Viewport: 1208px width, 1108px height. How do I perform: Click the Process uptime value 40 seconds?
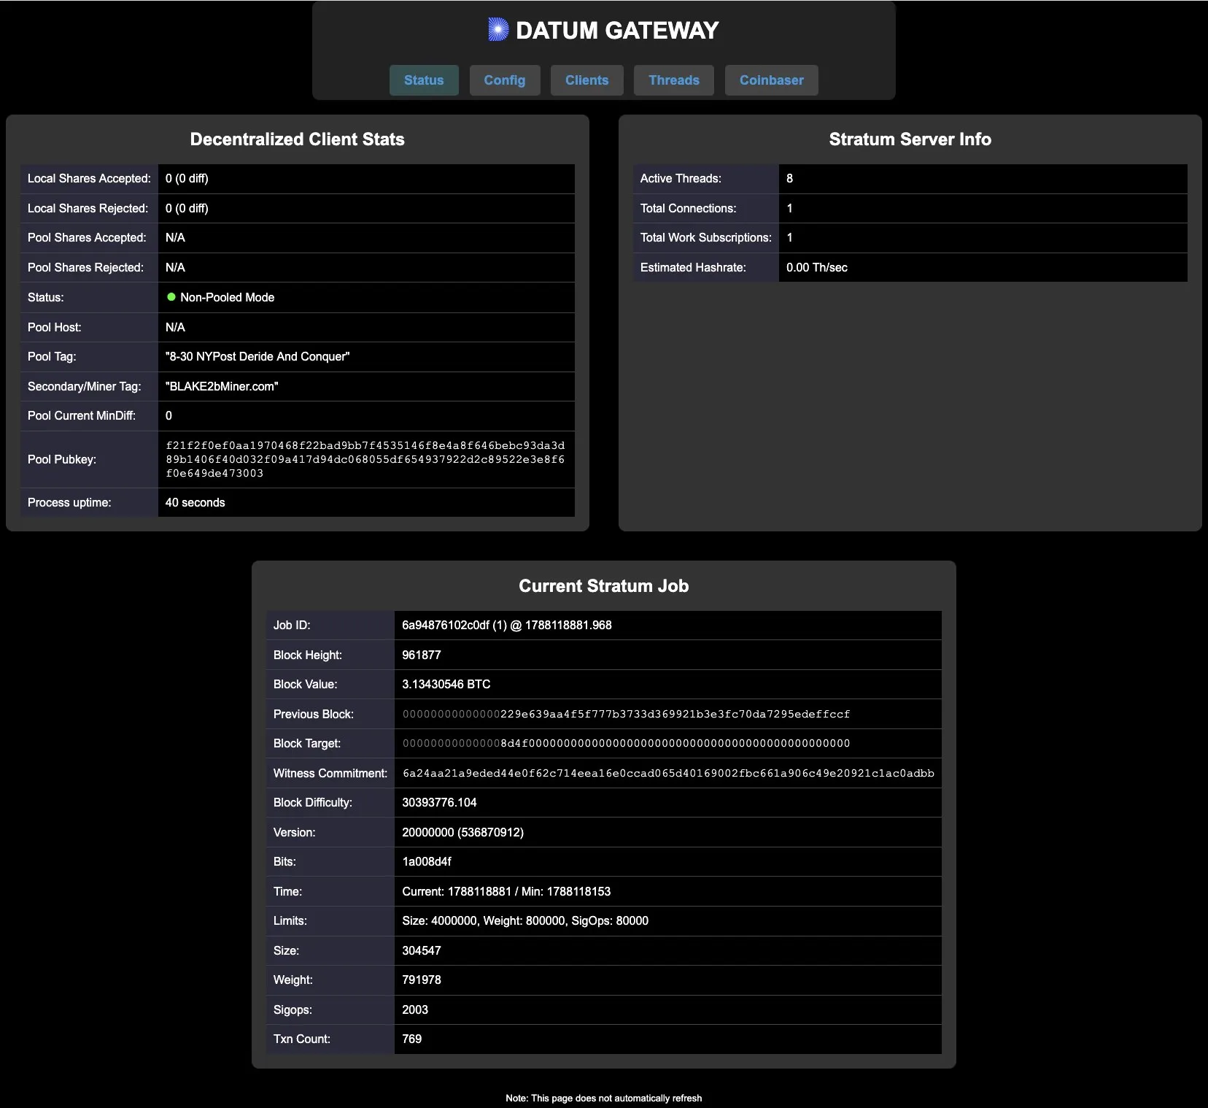point(195,502)
